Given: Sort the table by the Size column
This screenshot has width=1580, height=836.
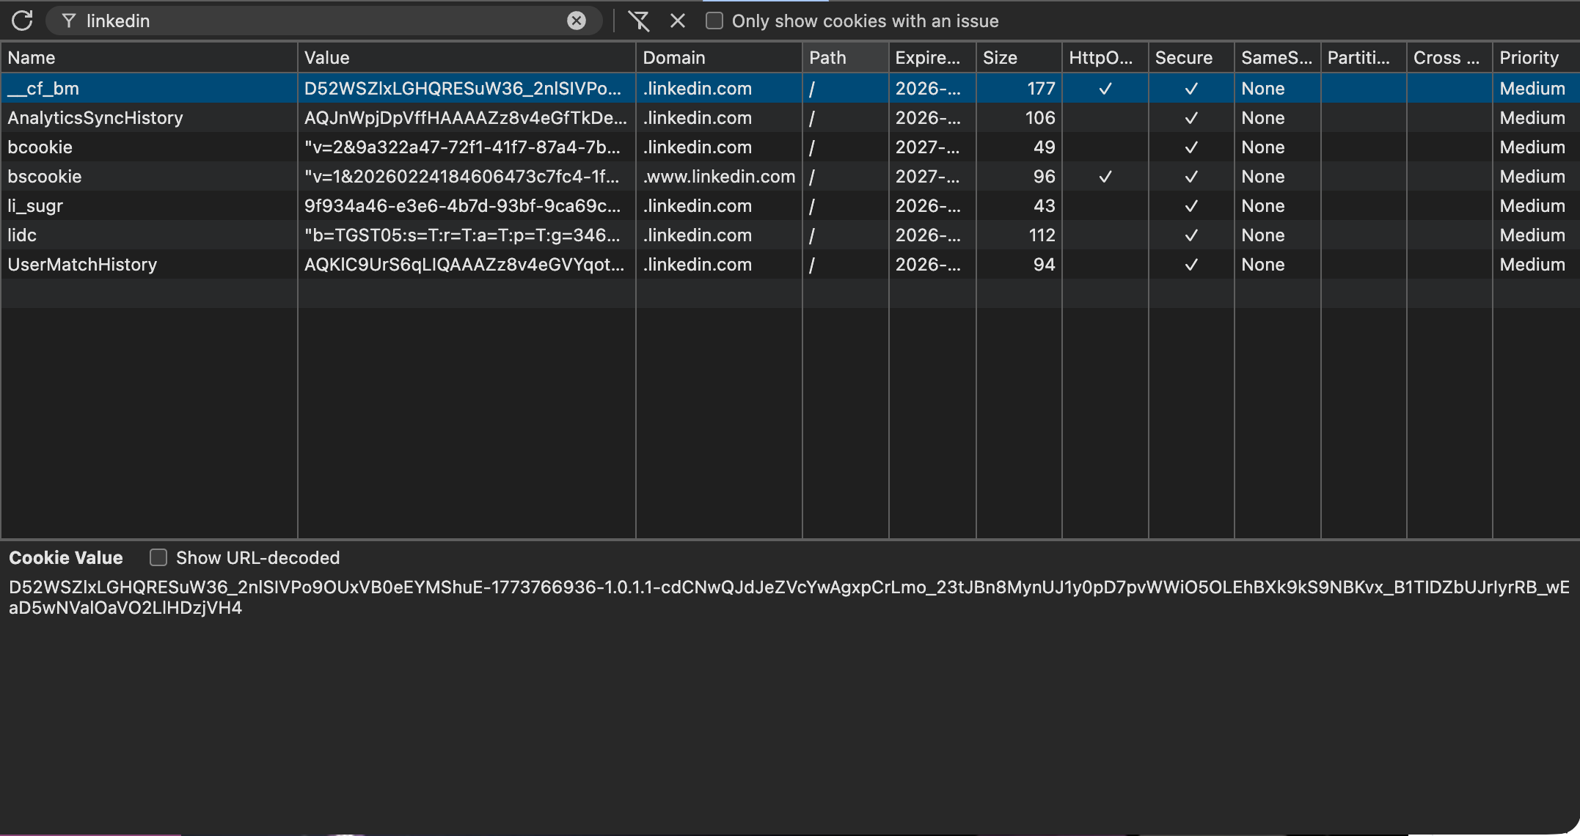Looking at the screenshot, I should tap(1001, 57).
